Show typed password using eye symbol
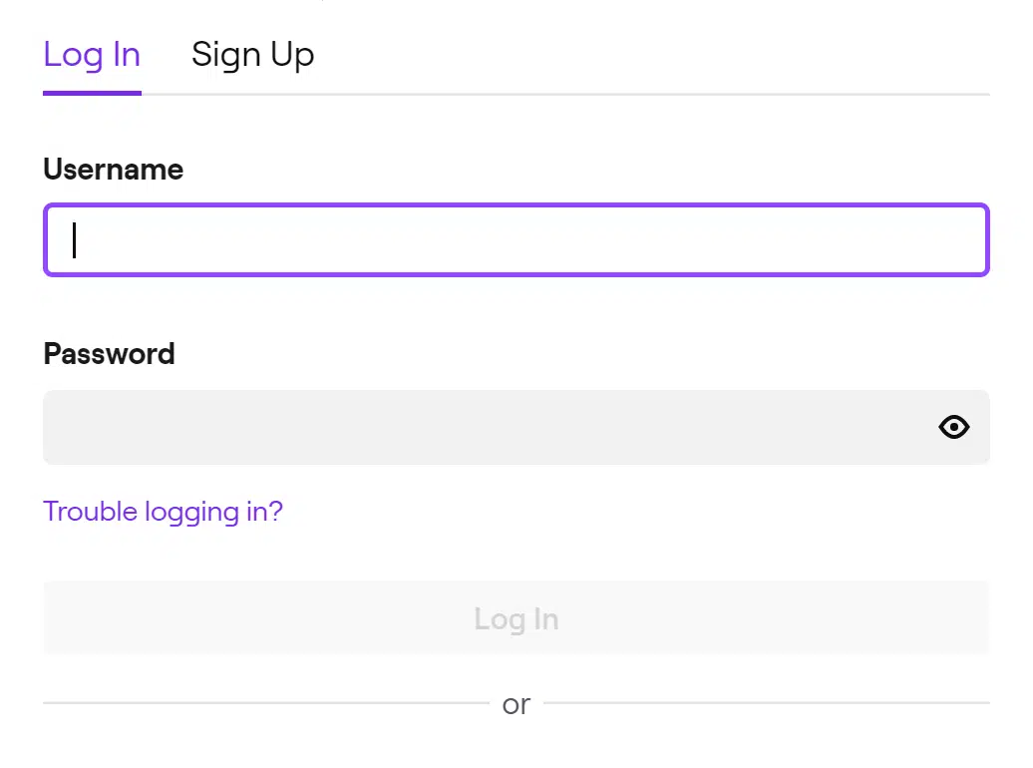The width and height of the screenshot is (1033, 768). 953,427
